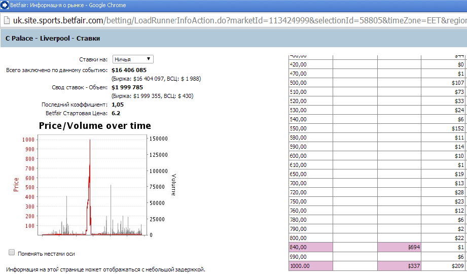This screenshot has width=467, height=274.
Task: Click the Betfair URL in address bar
Action: [x=240, y=20]
